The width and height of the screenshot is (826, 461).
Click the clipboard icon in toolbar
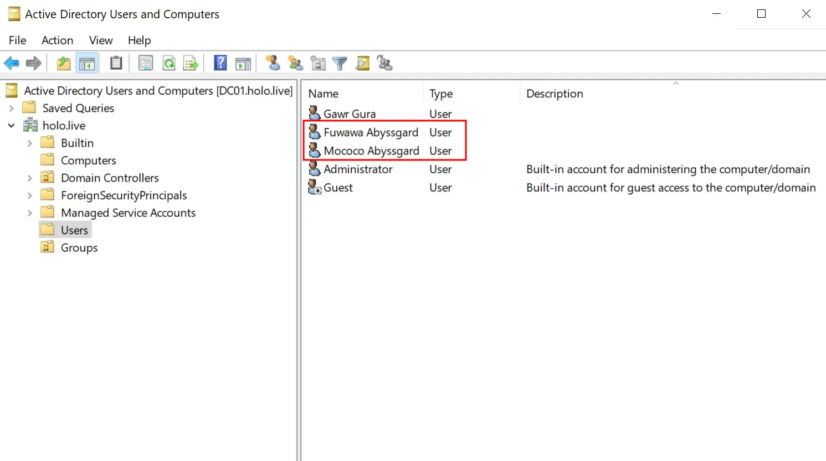[116, 63]
